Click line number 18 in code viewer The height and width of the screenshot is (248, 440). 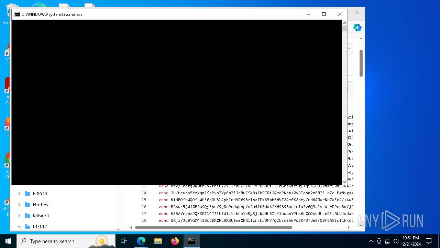click(144, 220)
